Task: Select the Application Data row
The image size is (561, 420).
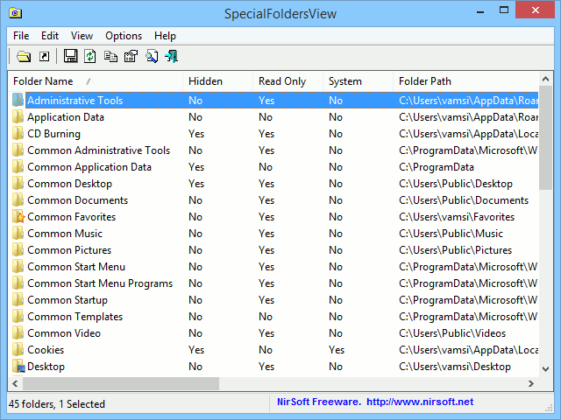Action: tap(273, 117)
